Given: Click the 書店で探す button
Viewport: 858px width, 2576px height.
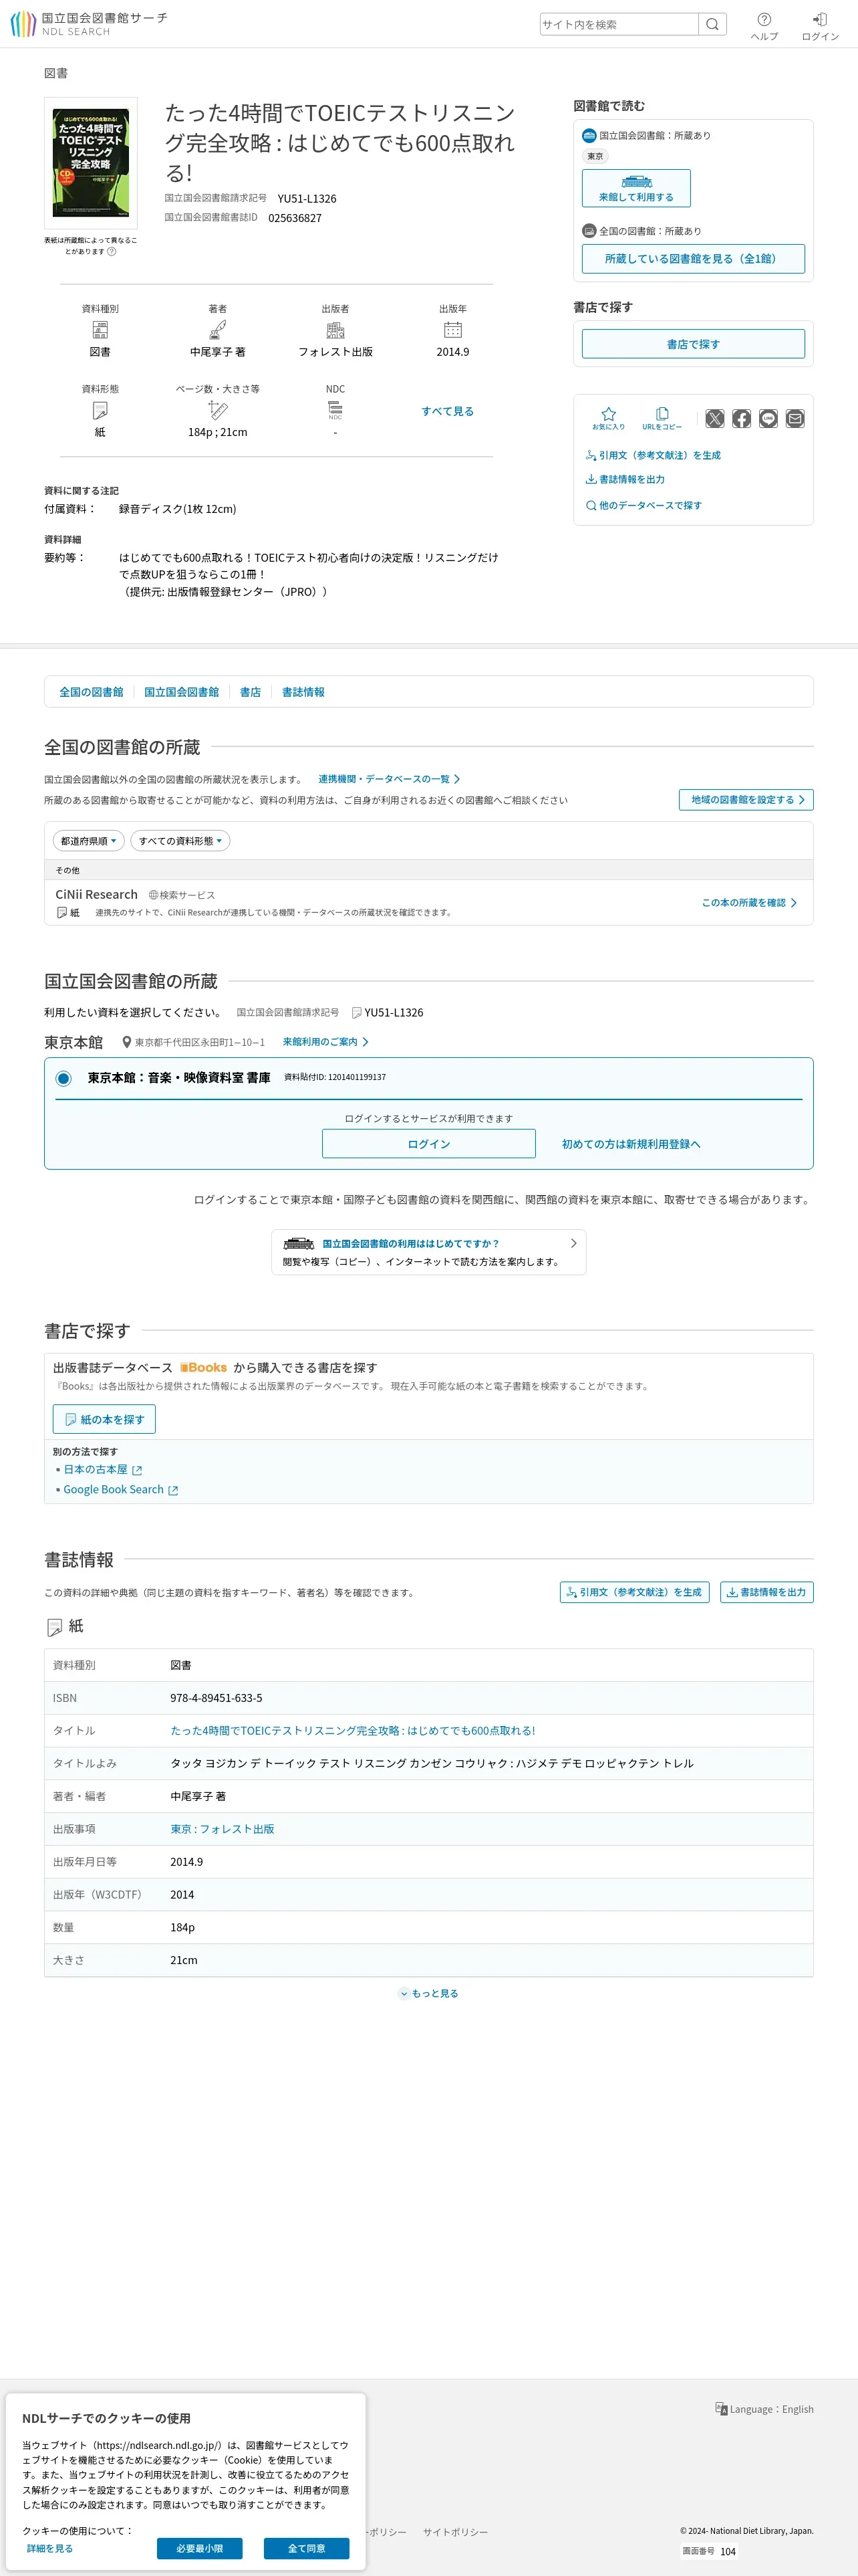Looking at the screenshot, I should (x=693, y=344).
